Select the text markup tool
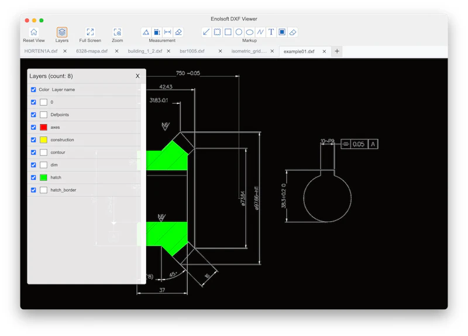Screen dimensions: 468x336 [271, 32]
